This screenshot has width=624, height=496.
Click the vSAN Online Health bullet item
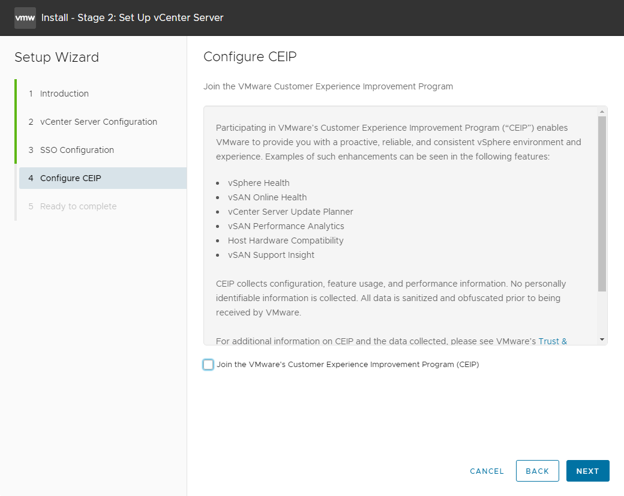267,197
